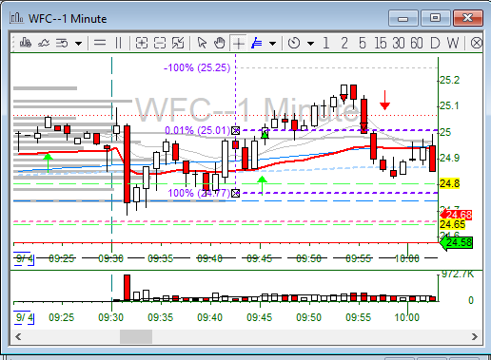Click the red 24.68 price marker

point(456,215)
